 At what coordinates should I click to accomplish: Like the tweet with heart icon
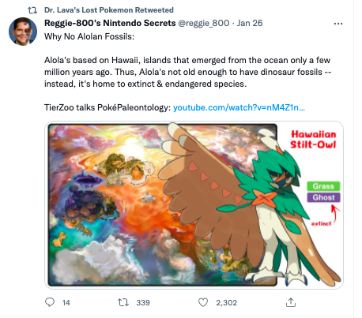[203, 302]
